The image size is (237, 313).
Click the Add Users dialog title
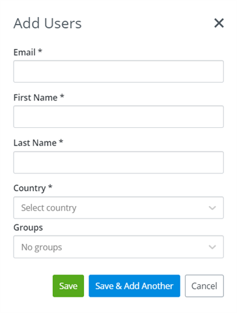pyautogui.click(x=48, y=23)
